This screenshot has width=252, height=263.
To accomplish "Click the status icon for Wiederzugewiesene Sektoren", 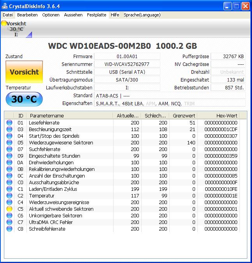I will 9,142.
